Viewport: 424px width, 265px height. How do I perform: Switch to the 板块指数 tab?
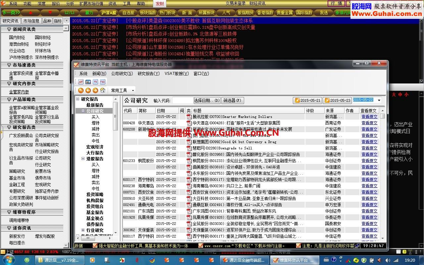148,13
